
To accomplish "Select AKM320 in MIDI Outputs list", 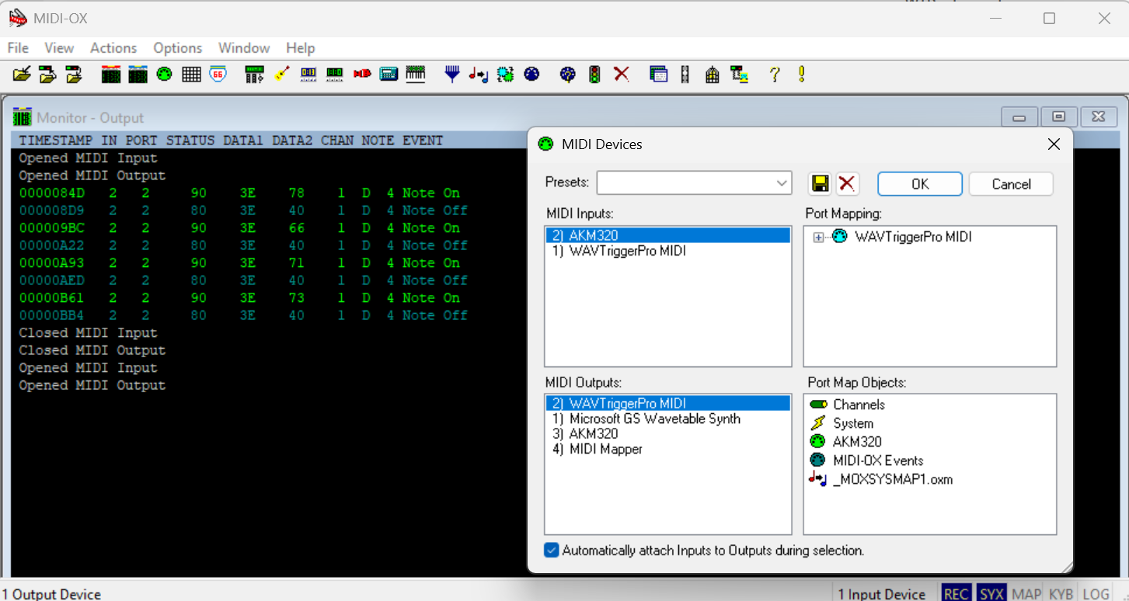I will click(x=667, y=434).
